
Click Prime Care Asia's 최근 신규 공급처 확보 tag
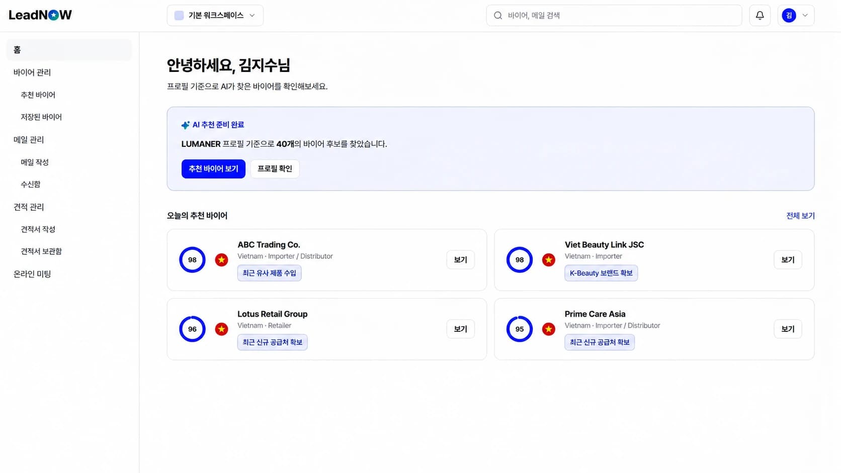pyautogui.click(x=600, y=342)
